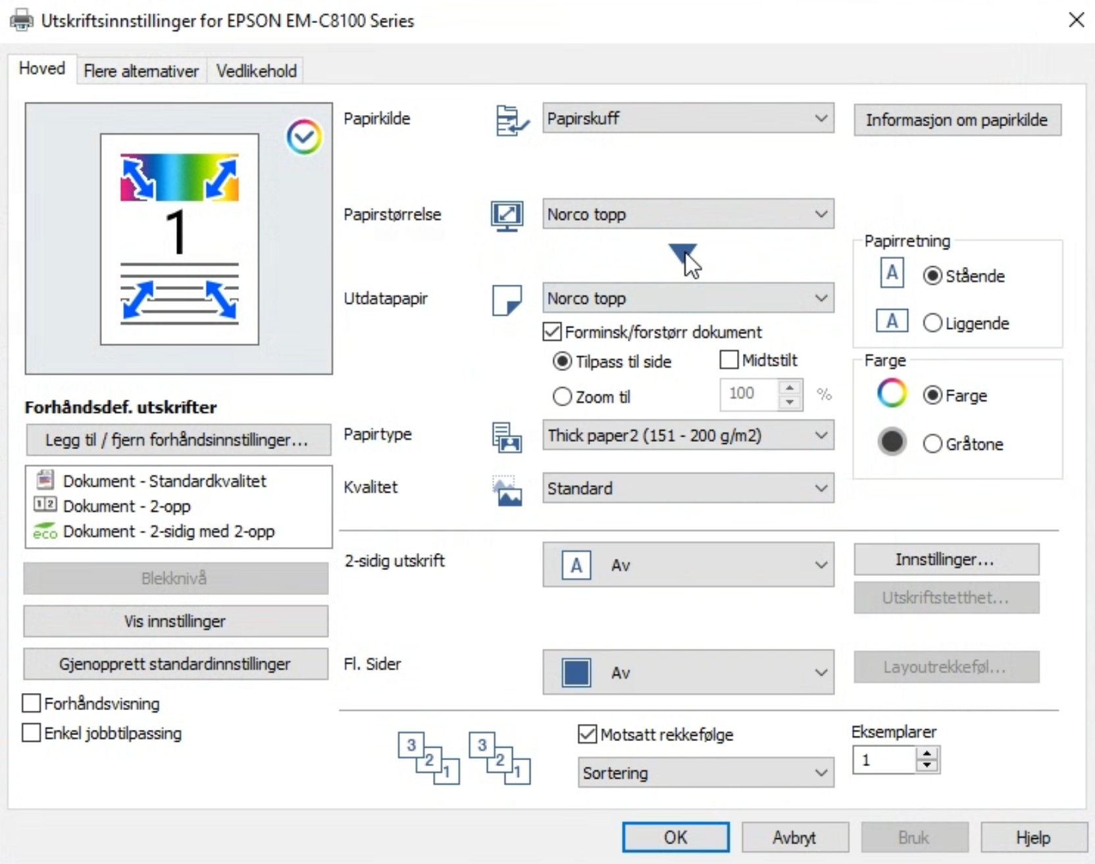Screen dimensions: 1095x864
Task: Open the Kvalitet dropdown set to Standard
Action: click(x=688, y=489)
